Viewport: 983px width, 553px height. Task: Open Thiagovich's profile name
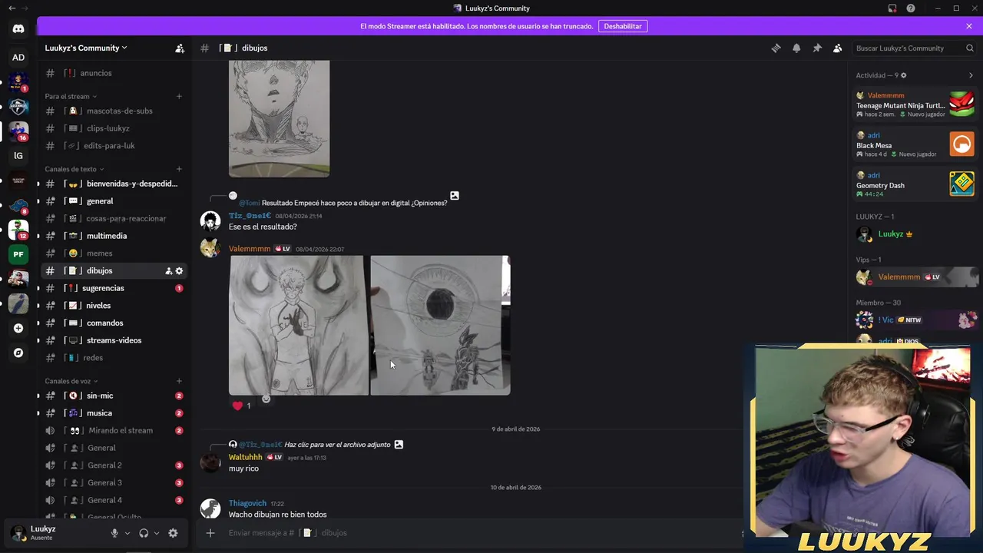click(247, 503)
